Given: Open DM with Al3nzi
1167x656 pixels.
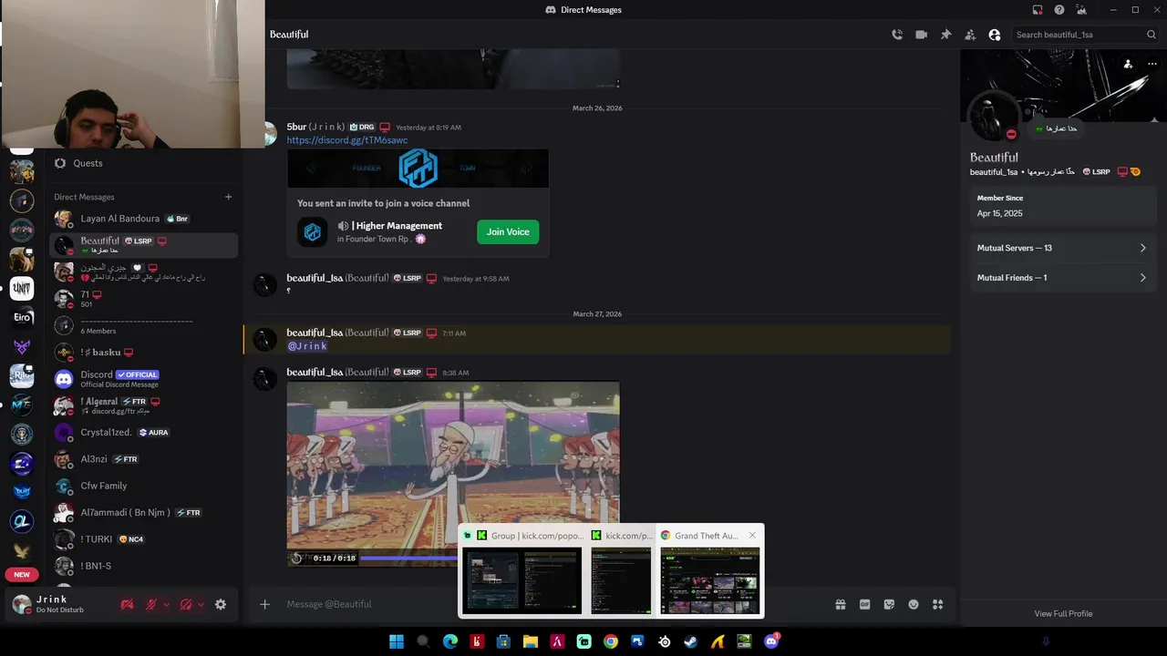Looking at the screenshot, I should [x=144, y=459].
